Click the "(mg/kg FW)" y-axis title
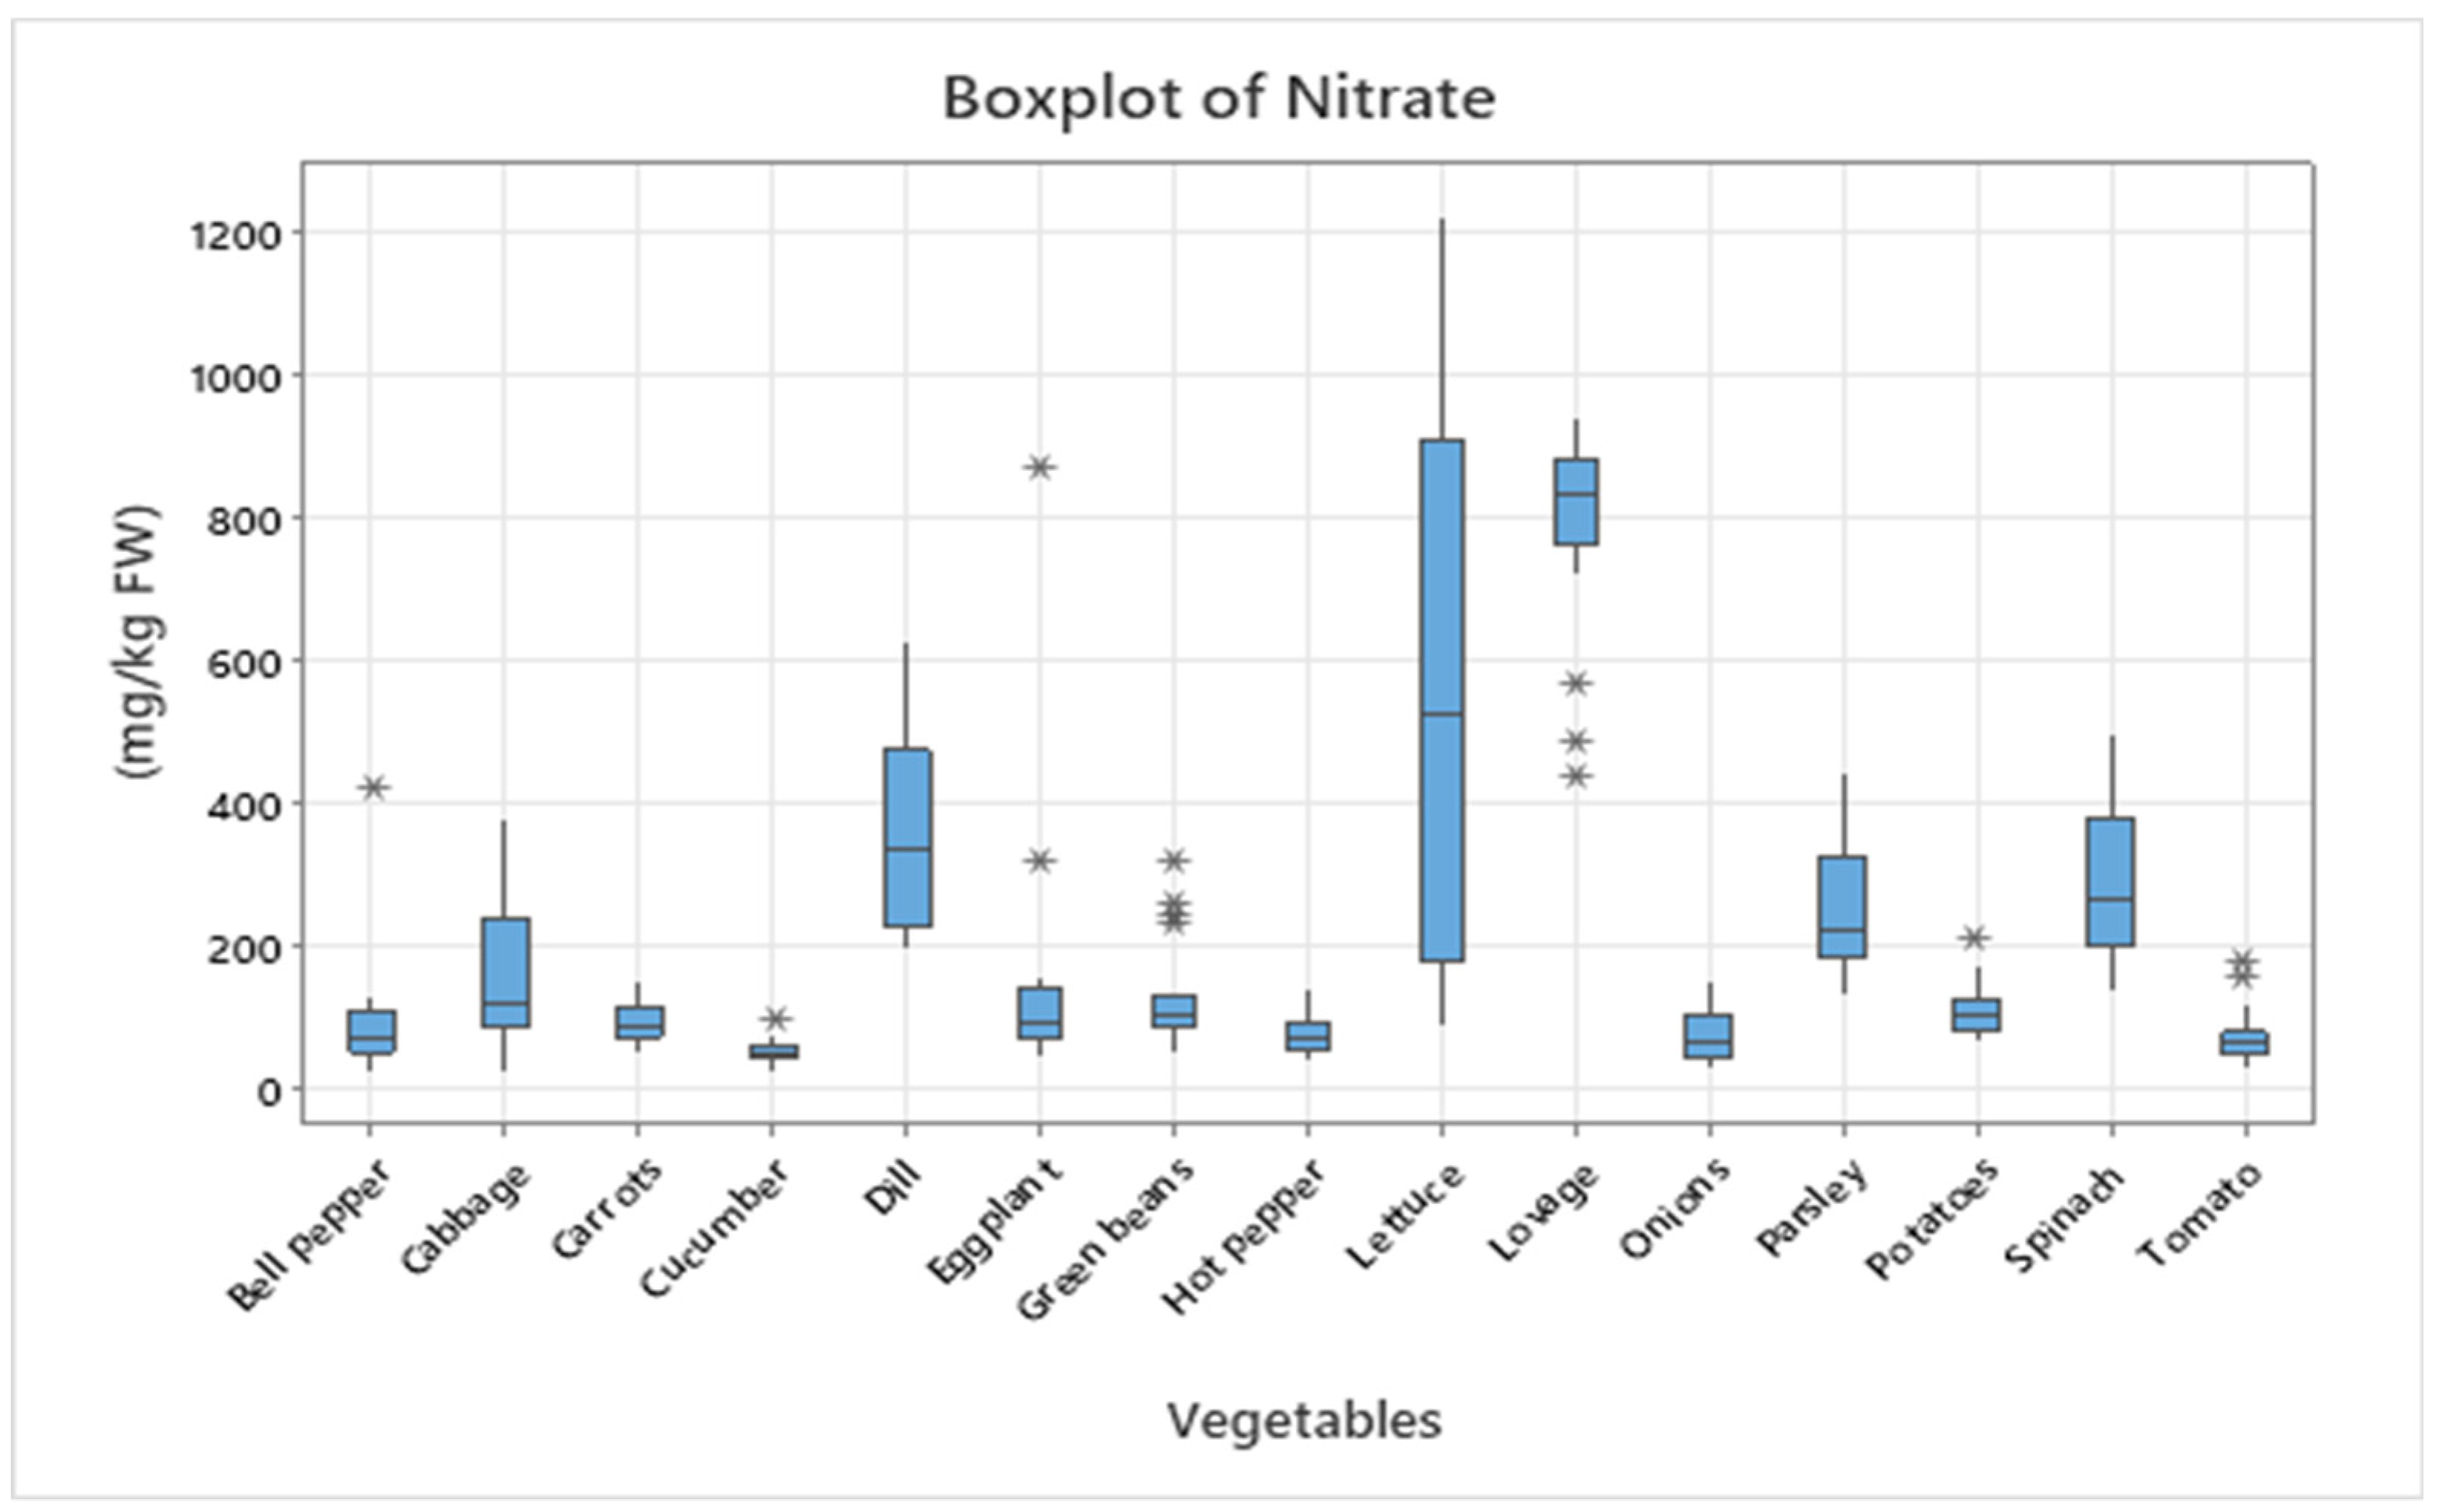This screenshot has height=1512, width=2438. (x=138, y=642)
